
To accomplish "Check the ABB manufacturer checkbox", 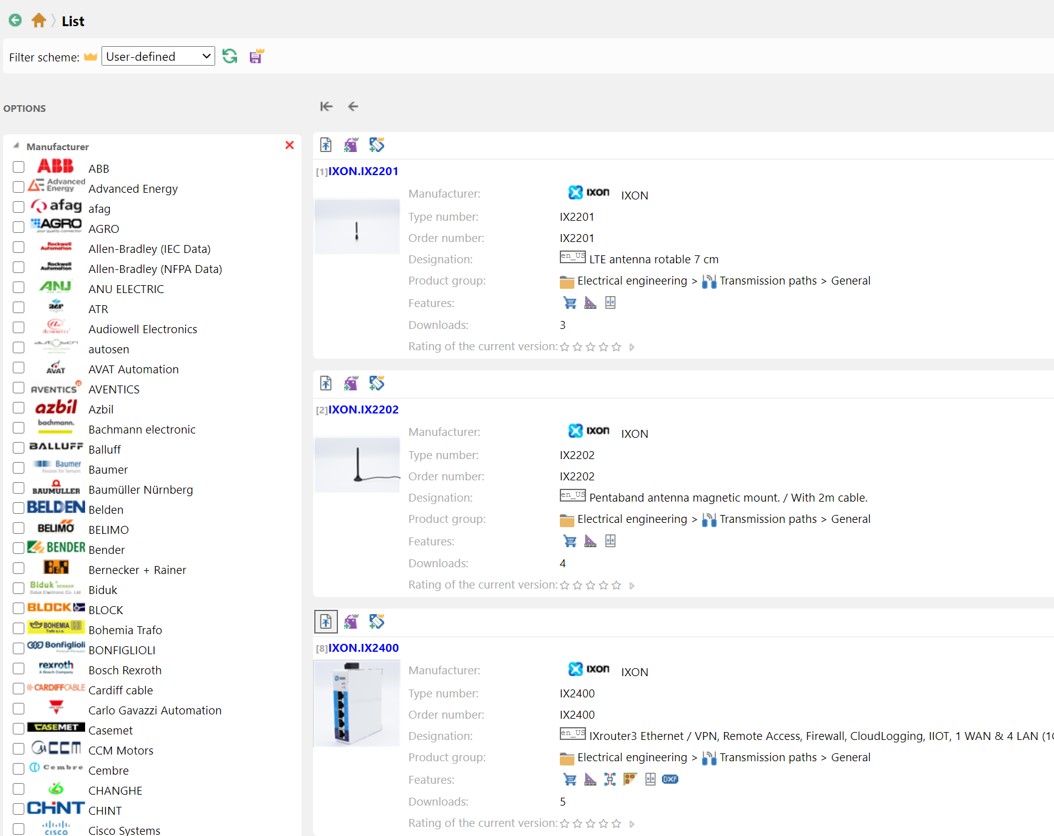I will [x=19, y=167].
